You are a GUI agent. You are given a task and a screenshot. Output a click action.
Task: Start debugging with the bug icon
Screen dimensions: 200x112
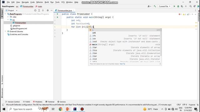pyautogui.click(x=178, y=6)
